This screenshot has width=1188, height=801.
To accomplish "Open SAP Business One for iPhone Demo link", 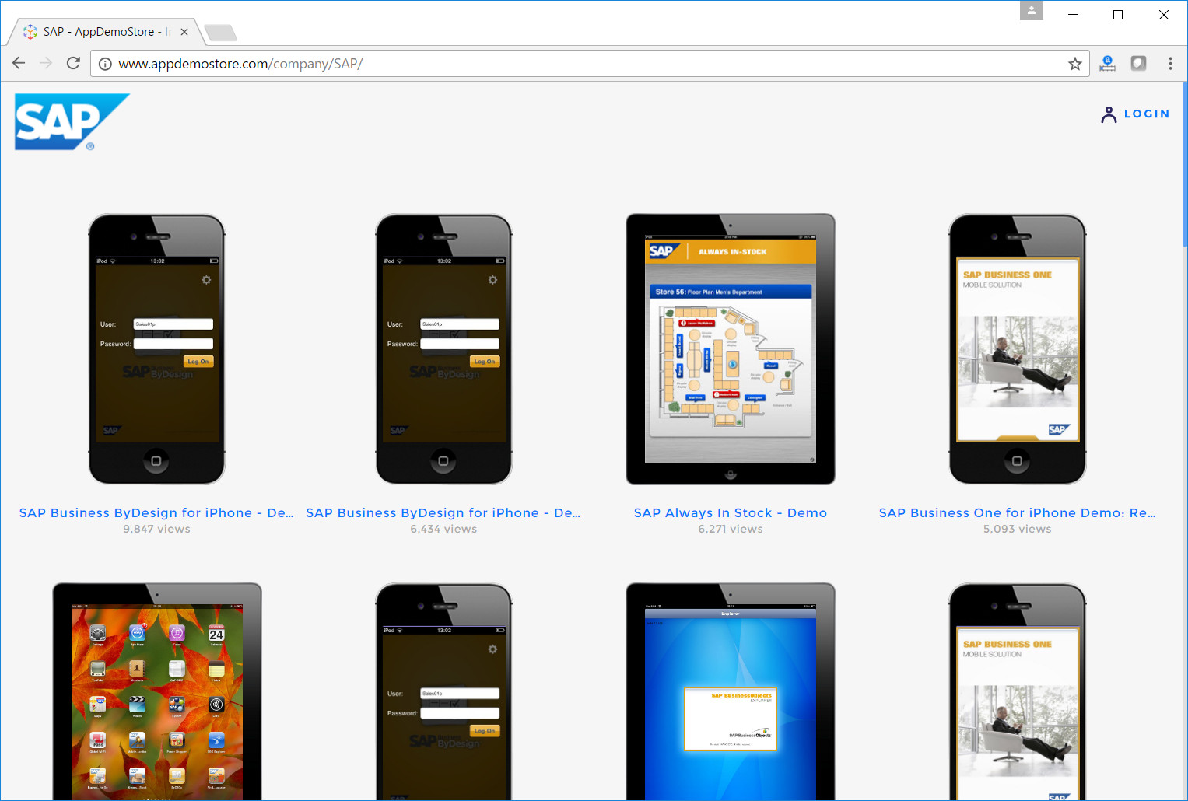I will [1018, 512].
